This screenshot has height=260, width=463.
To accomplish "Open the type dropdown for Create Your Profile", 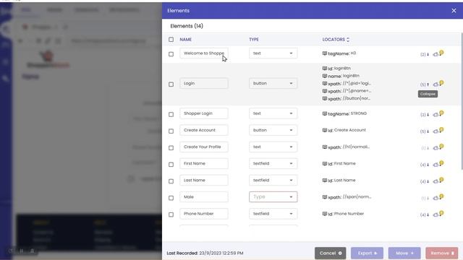I will click(273, 147).
